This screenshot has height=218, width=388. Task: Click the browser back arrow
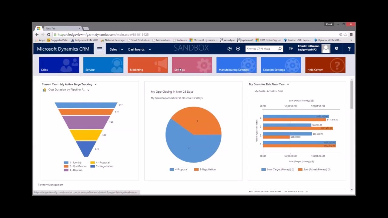[x=37, y=35]
